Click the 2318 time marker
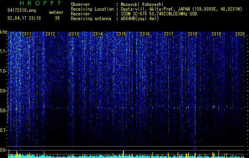The image size is (249, 158). (192, 34)
